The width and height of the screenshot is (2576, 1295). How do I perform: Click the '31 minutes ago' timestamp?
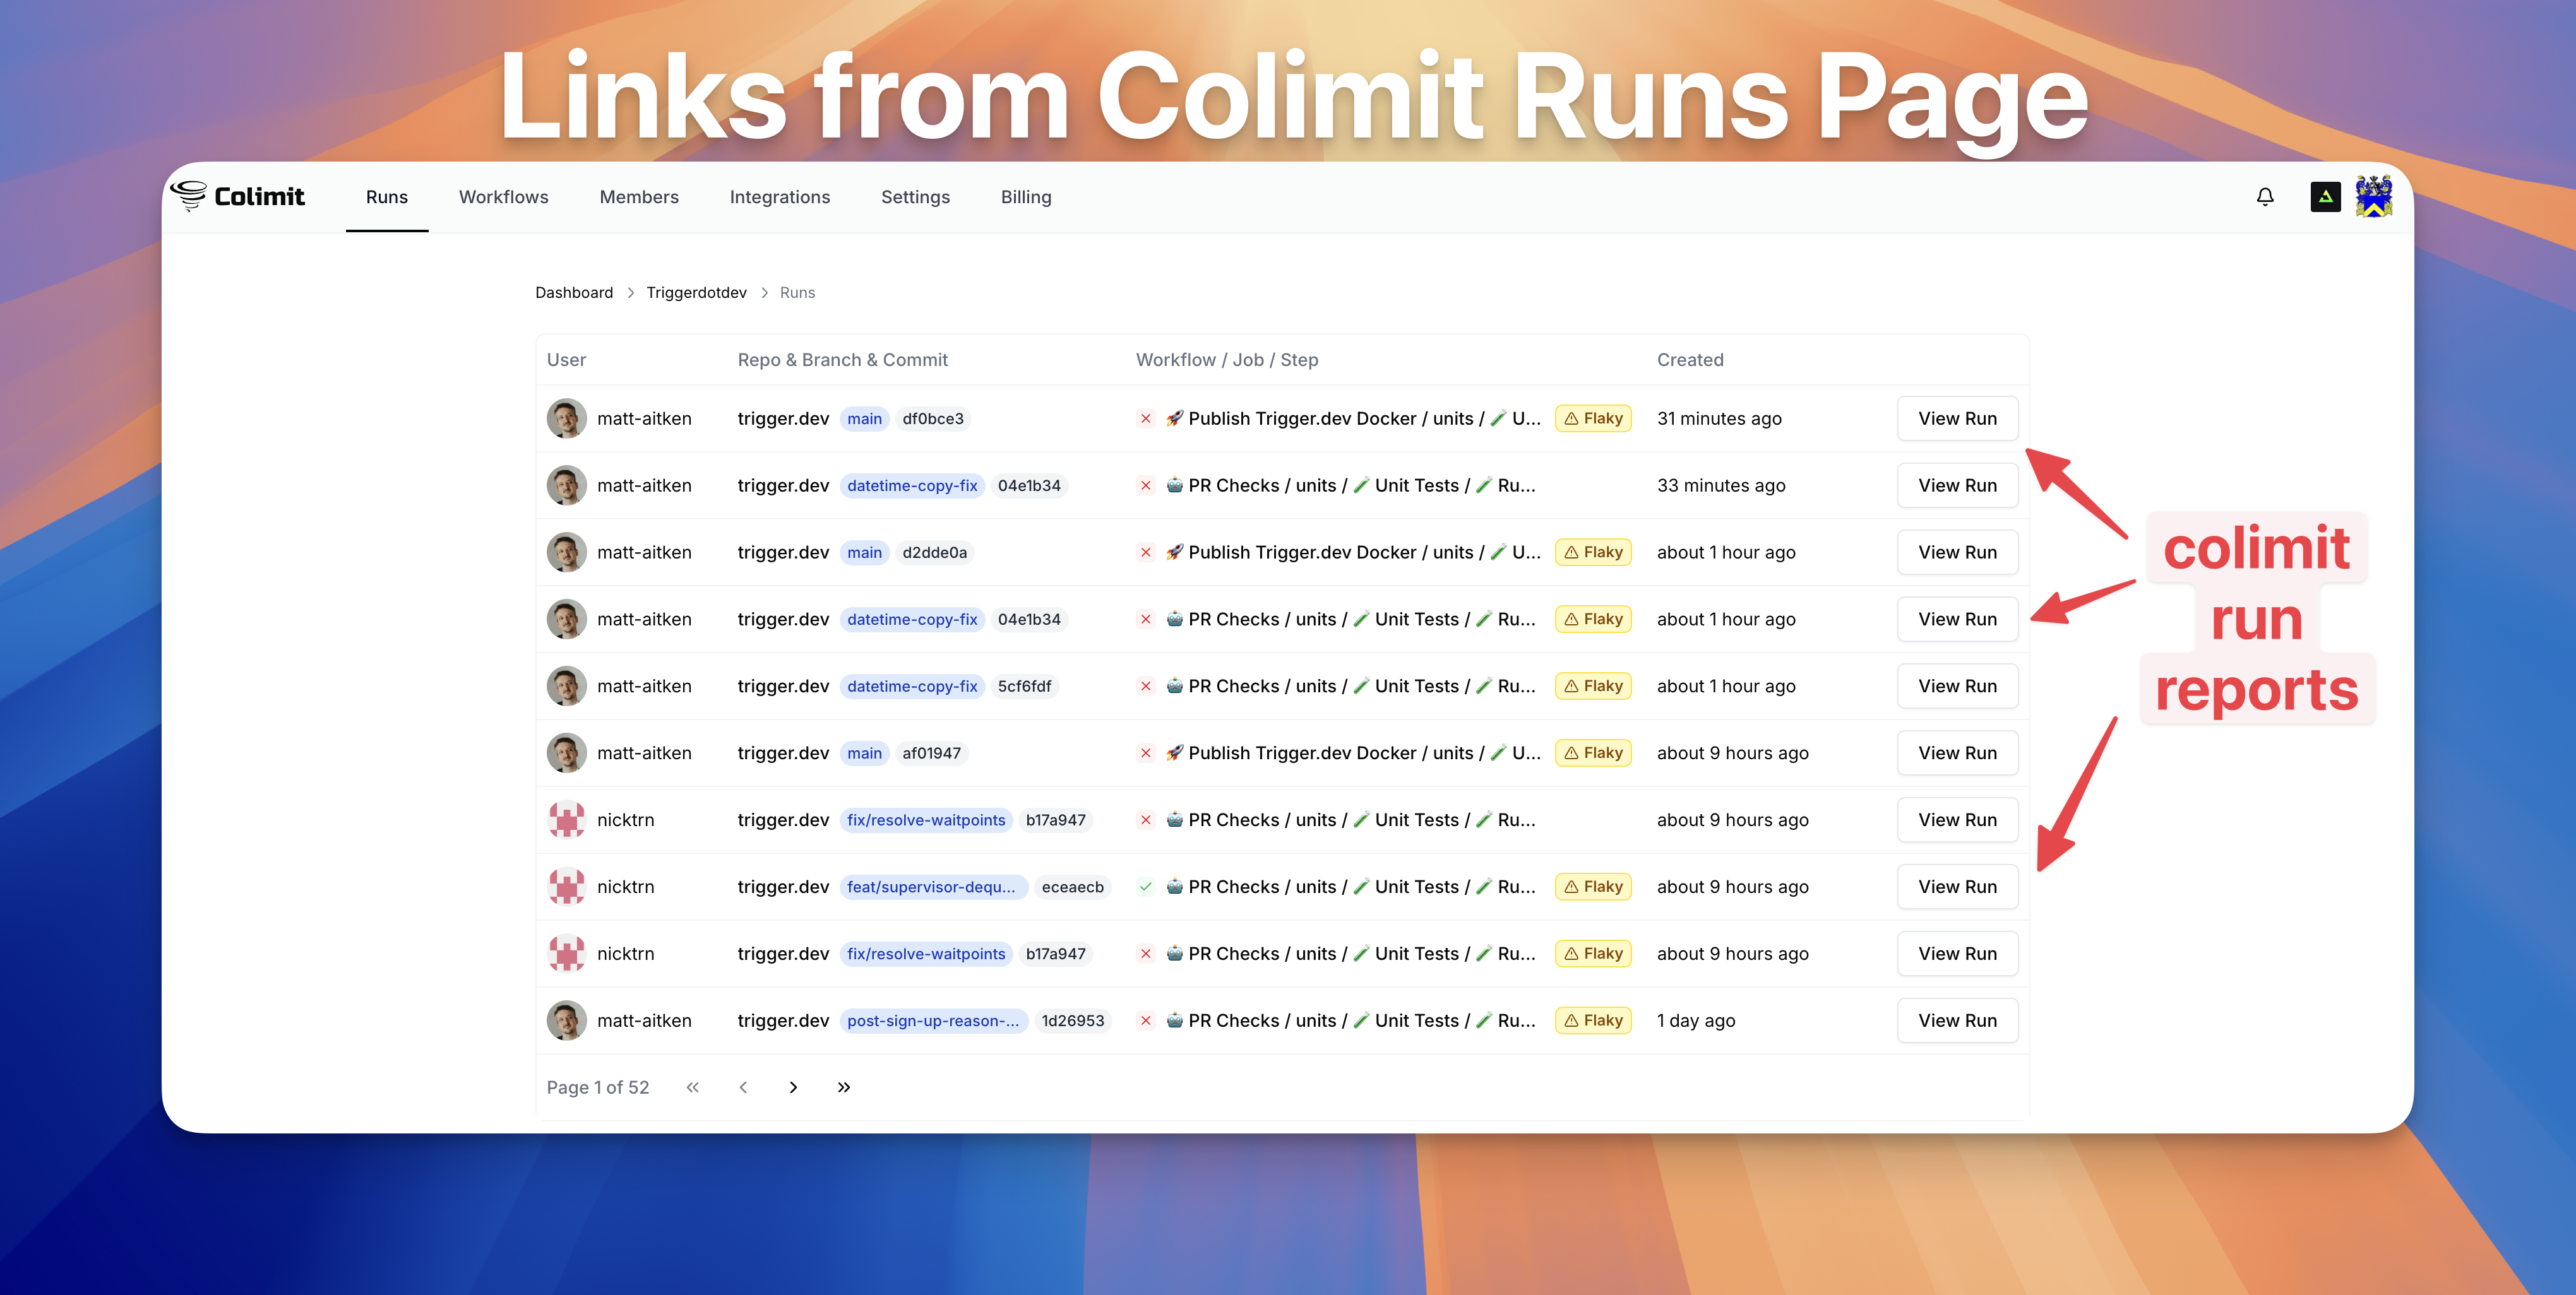(1719, 418)
